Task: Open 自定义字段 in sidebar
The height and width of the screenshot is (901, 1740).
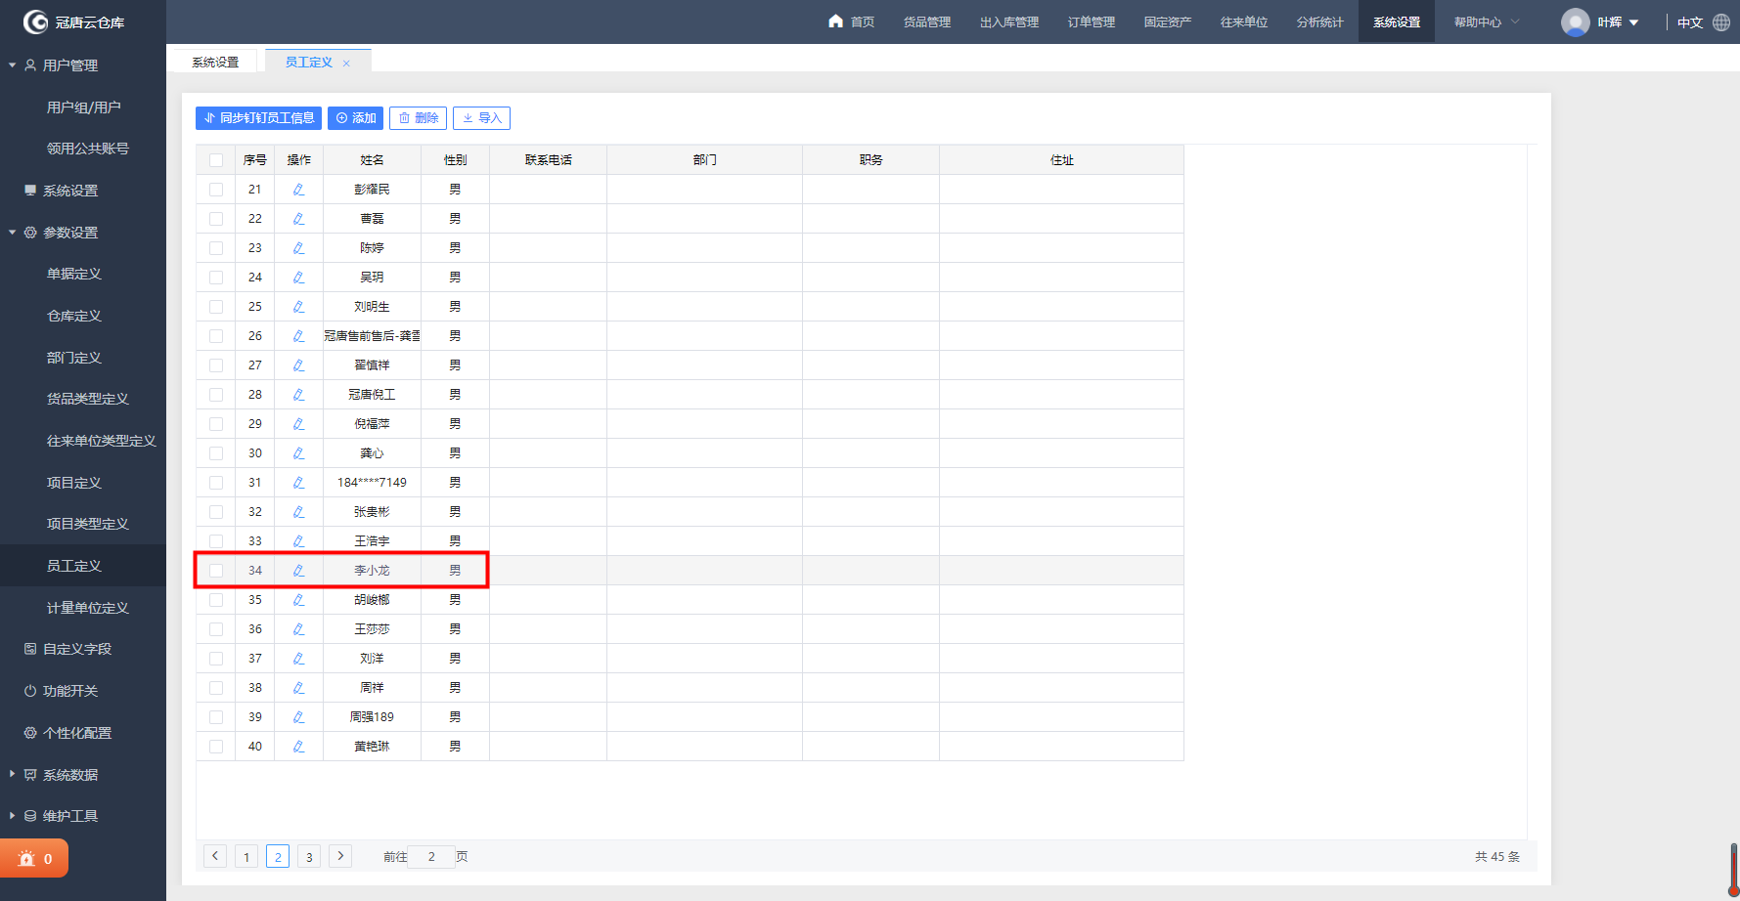Action: point(77,649)
